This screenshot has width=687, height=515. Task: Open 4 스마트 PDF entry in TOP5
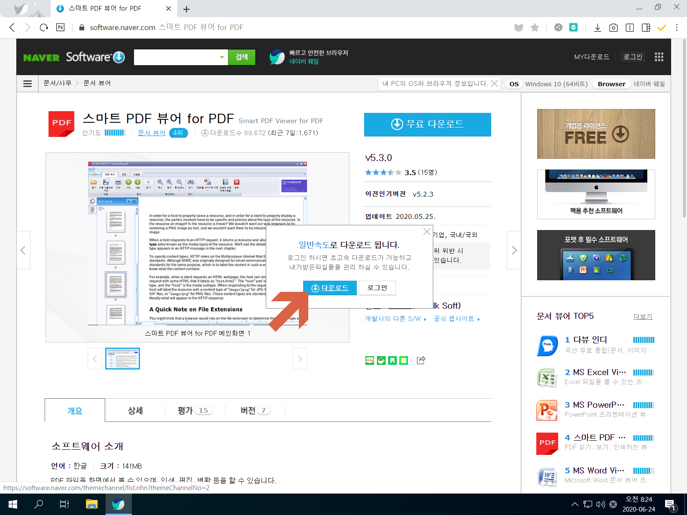coord(595,443)
